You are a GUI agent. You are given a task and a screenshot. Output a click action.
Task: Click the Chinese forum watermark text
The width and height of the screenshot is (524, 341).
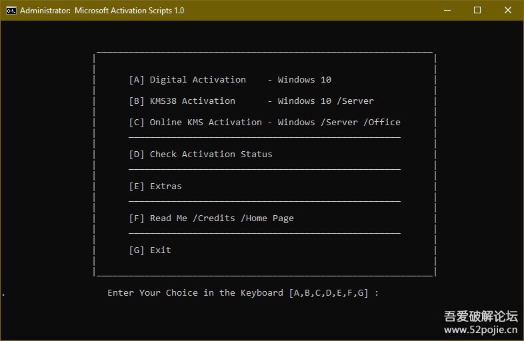480,316
